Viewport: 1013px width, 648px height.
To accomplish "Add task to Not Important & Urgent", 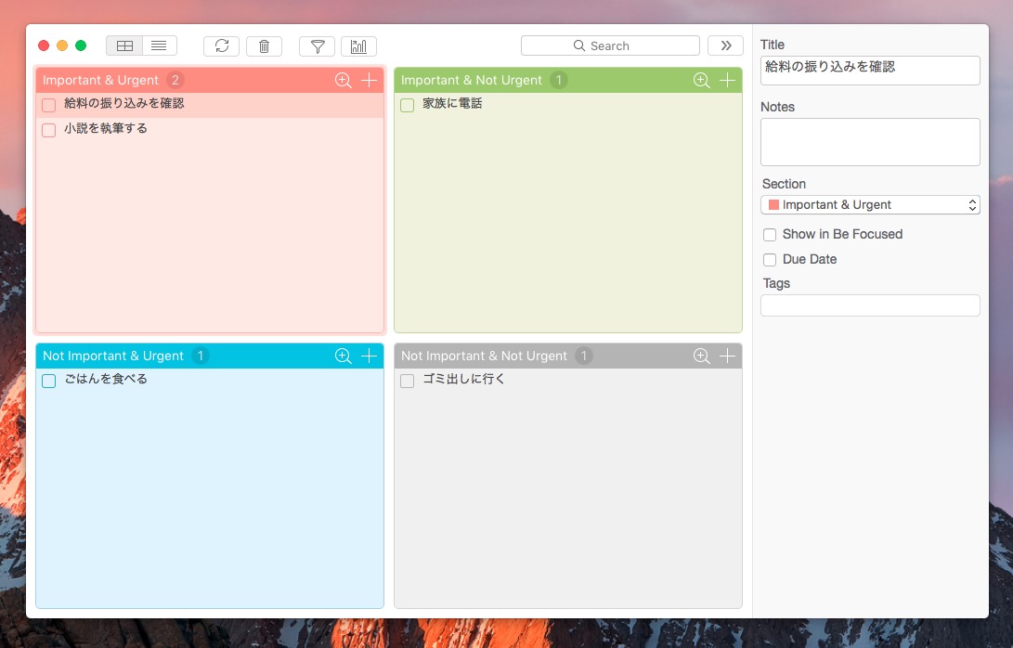I will 369,356.
